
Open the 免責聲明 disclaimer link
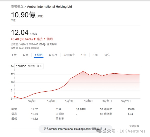pos(51,44)
